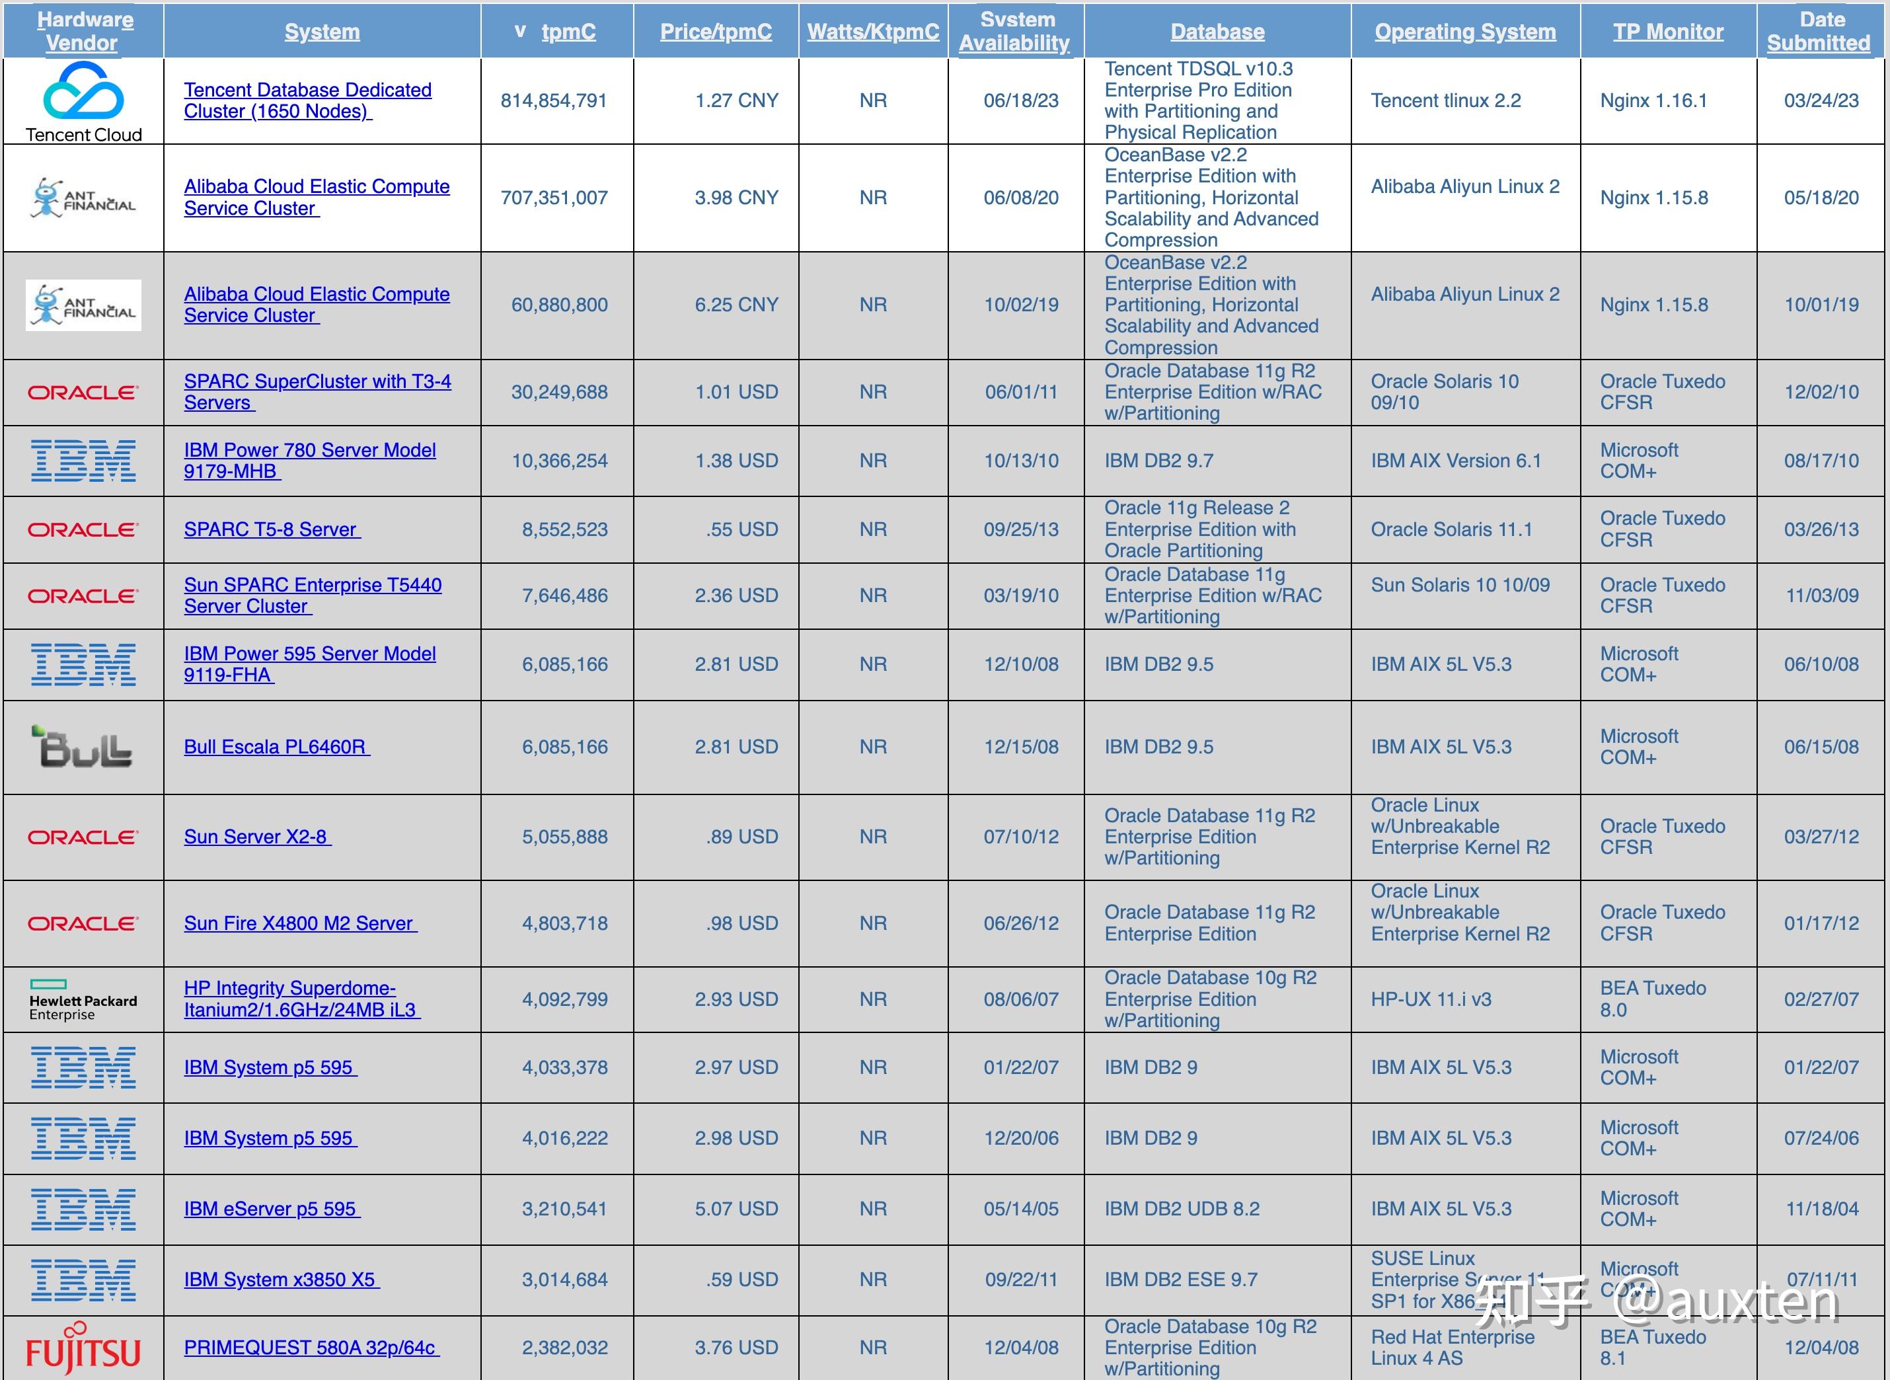Open PRIMEQUEST 580A 32p/64c link
1890x1380 pixels.
point(311,1348)
